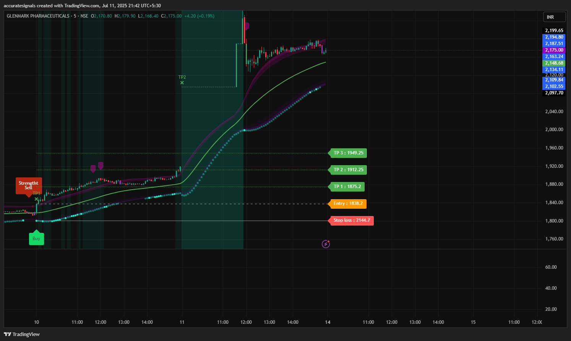571x341 pixels.
Task: Click the change value +4.20 (+0.19%)
Action: pos(199,16)
